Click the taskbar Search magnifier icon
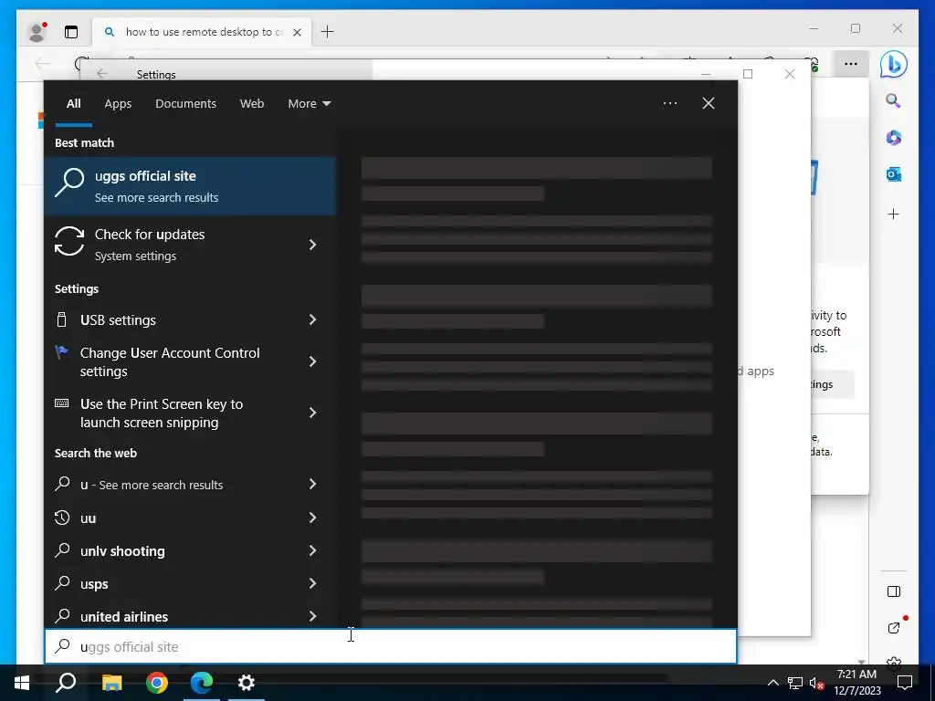This screenshot has width=935, height=701. click(x=66, y=683)
